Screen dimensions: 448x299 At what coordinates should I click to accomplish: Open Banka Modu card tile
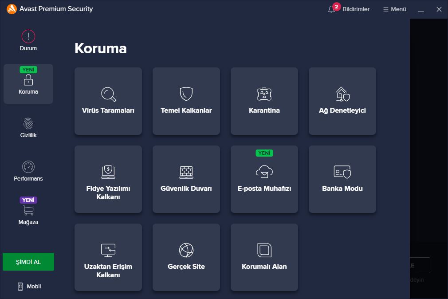(342, 179)
